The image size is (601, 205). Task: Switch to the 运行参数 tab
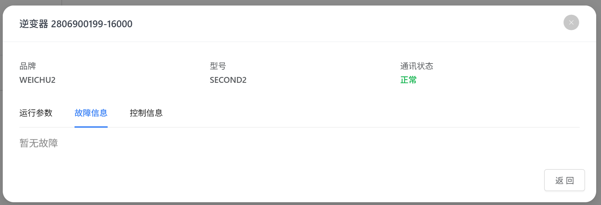tap(36, 113)
